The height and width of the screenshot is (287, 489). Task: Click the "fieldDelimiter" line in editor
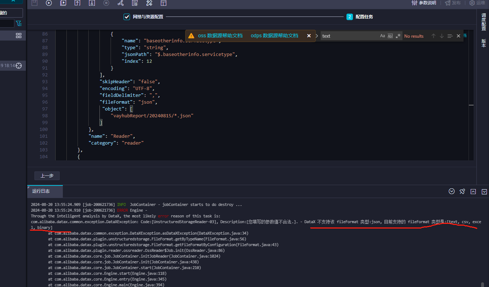[130, 95]
